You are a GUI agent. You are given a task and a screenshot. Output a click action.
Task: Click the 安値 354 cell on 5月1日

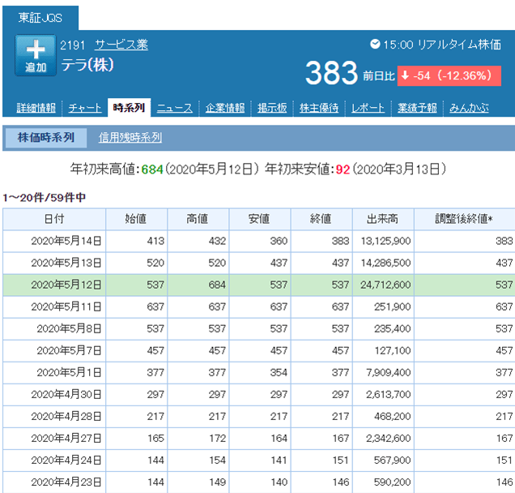click(x=260, y=373)
